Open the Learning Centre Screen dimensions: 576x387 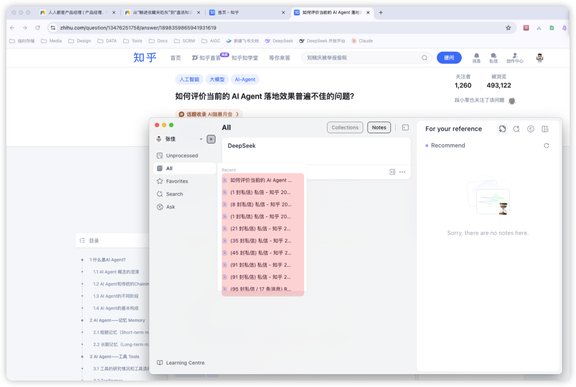[x=181, y=363]
